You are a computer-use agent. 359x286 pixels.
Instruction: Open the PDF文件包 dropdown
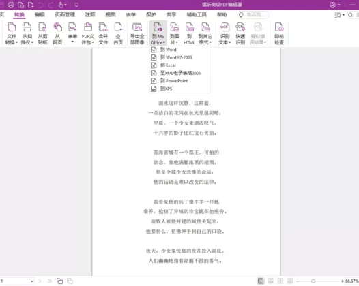(x=88, y=33)
